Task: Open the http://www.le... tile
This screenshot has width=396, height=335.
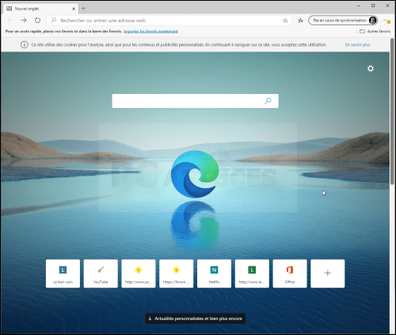Action: pyautogui.click(x=252, y=273)
